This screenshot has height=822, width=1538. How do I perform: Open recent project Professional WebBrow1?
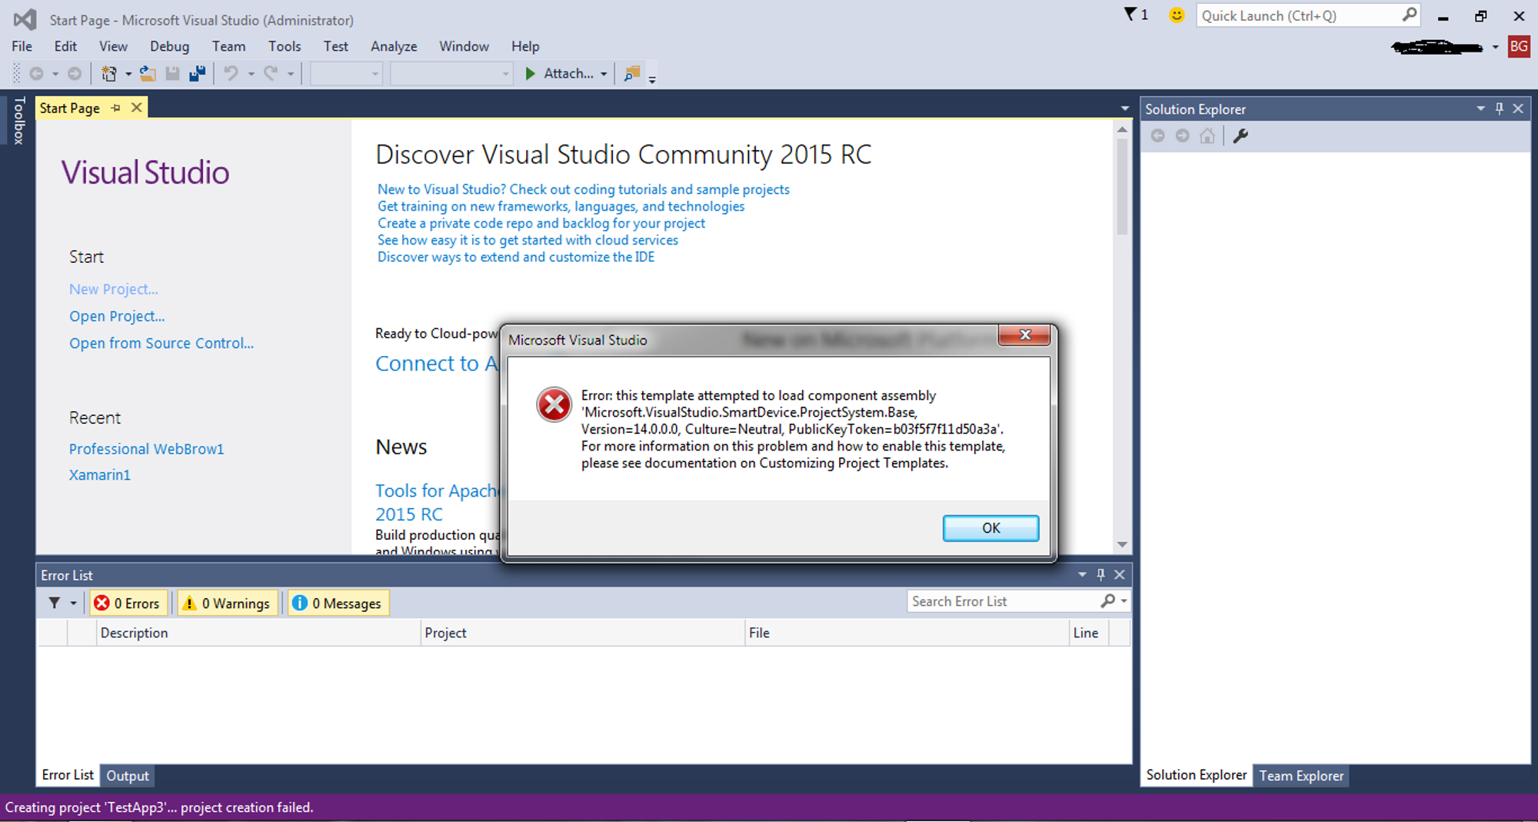coord(146,449)
